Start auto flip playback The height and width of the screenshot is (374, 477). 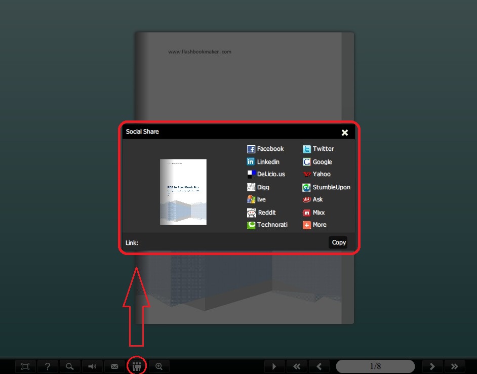pyautogui.click(x=274, y=366)
